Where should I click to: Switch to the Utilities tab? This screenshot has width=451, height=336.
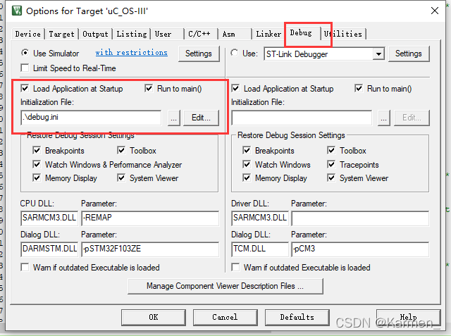pos(343,34)
